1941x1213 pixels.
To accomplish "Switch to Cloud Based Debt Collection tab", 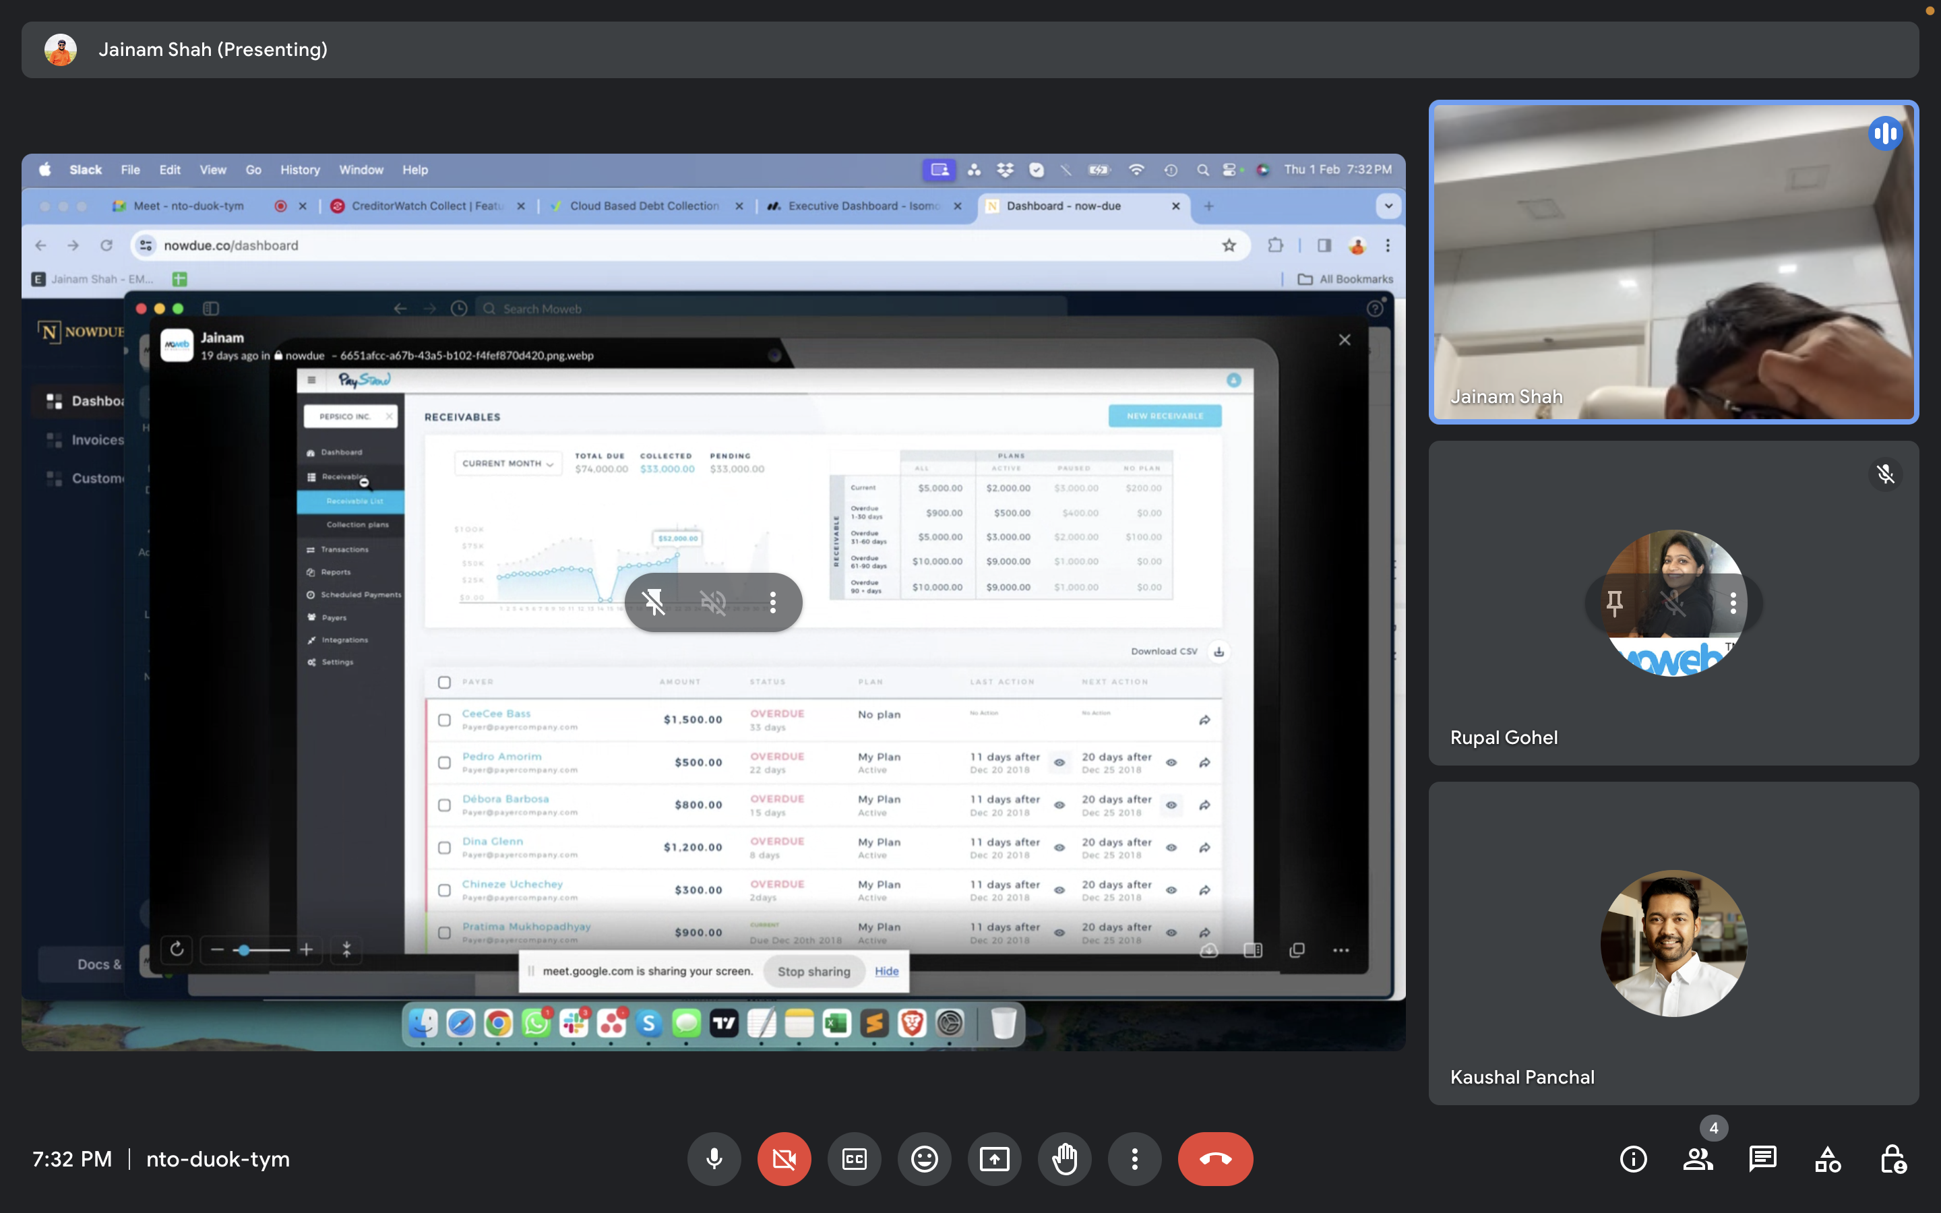I will [x=645, y=206].
